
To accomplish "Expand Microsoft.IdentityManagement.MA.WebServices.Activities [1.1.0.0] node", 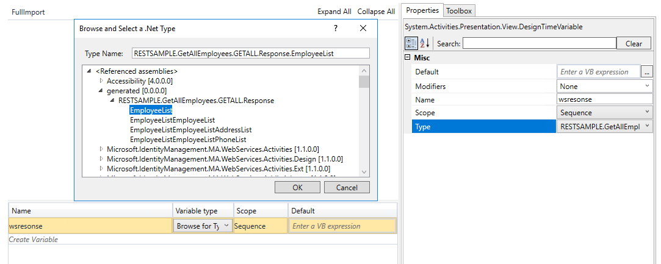I will 101,149.
